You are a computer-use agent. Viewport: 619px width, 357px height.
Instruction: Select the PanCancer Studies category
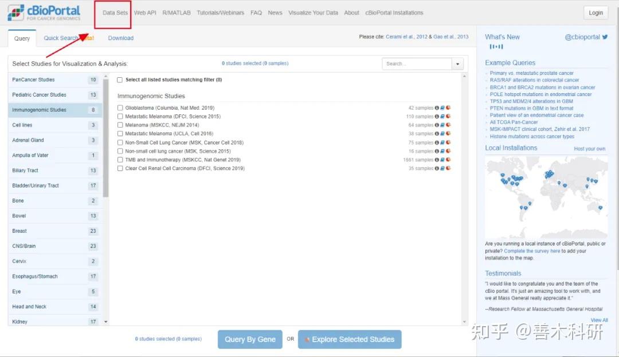(55, 80)
